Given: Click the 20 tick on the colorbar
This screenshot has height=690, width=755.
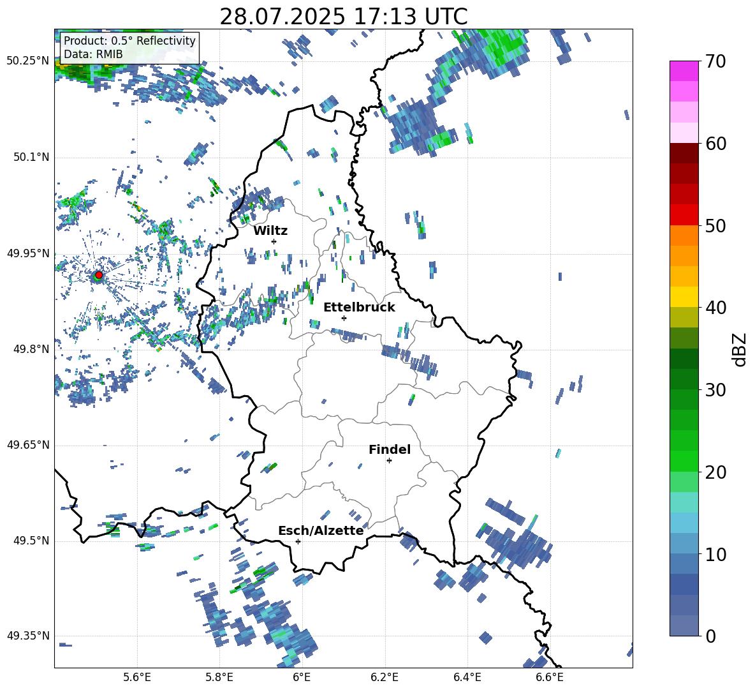Looking at the screenshot, I should point(715,472).
